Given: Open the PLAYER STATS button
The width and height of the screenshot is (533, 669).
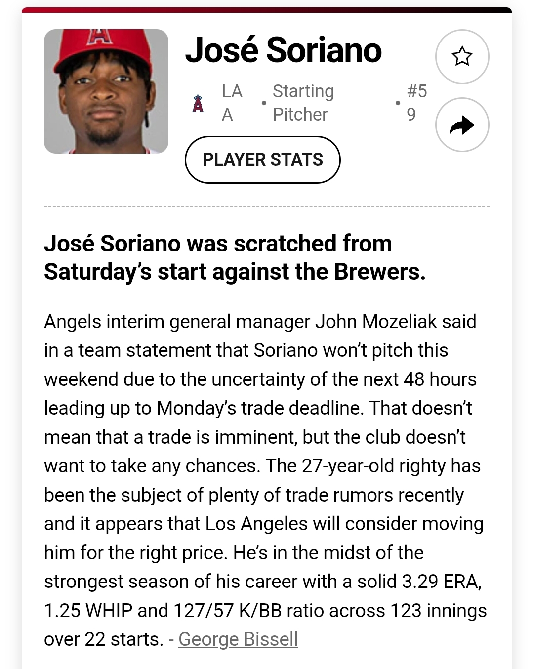Looking at the screenshot, I should [x=262, y=160].
